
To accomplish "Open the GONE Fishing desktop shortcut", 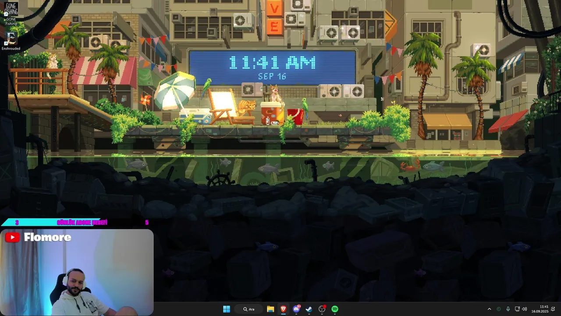I will click(x=11, y=13).
